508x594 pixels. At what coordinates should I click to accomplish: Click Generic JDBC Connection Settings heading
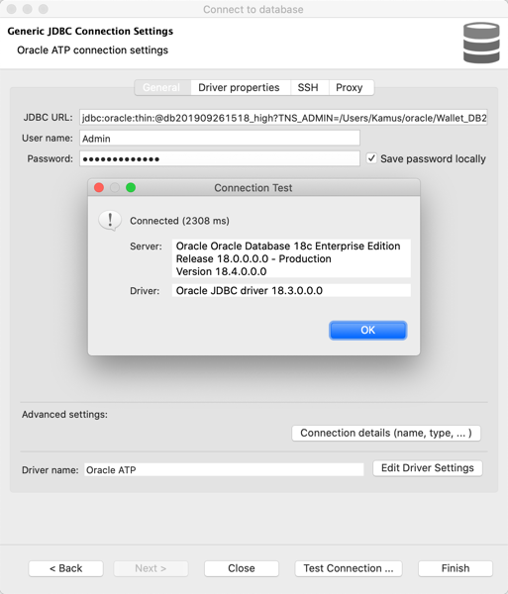point(90,31)
